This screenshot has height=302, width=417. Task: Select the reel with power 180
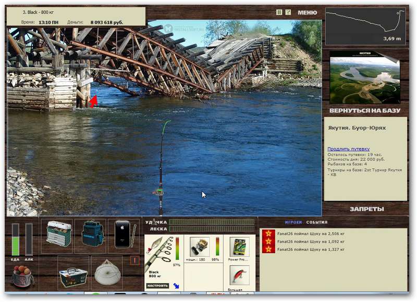click(x=200, y=247)
